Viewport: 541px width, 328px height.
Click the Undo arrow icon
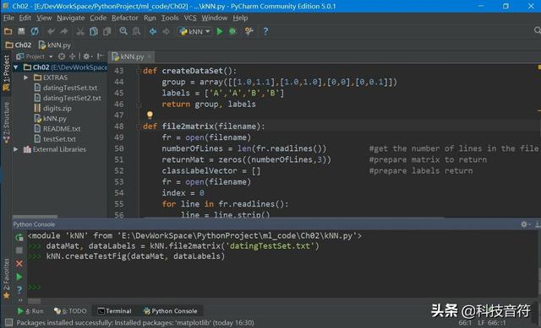click(51, 31)
